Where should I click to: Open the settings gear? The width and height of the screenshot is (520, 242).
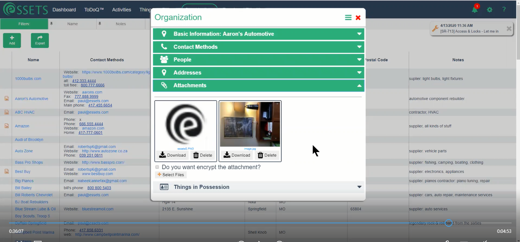(x=490, y=10)
